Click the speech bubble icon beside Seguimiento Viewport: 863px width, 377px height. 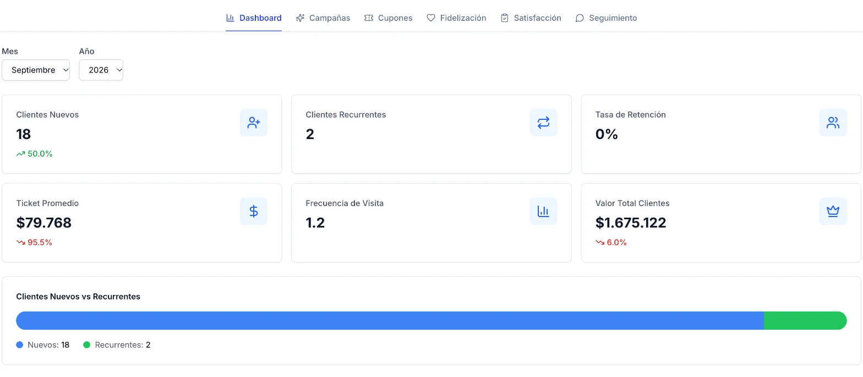[x=580, y=18]
